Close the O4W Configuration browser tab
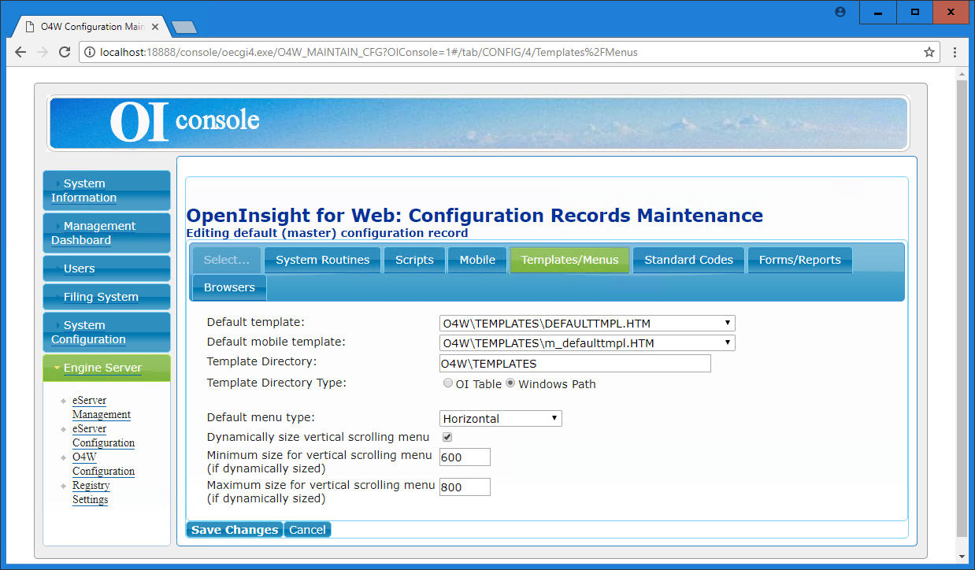Viewport: 975px width, 570px height. (155, 27)
